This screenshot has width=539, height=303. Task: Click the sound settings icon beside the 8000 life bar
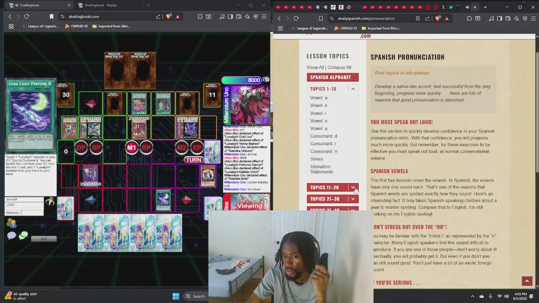click(266, 80)
